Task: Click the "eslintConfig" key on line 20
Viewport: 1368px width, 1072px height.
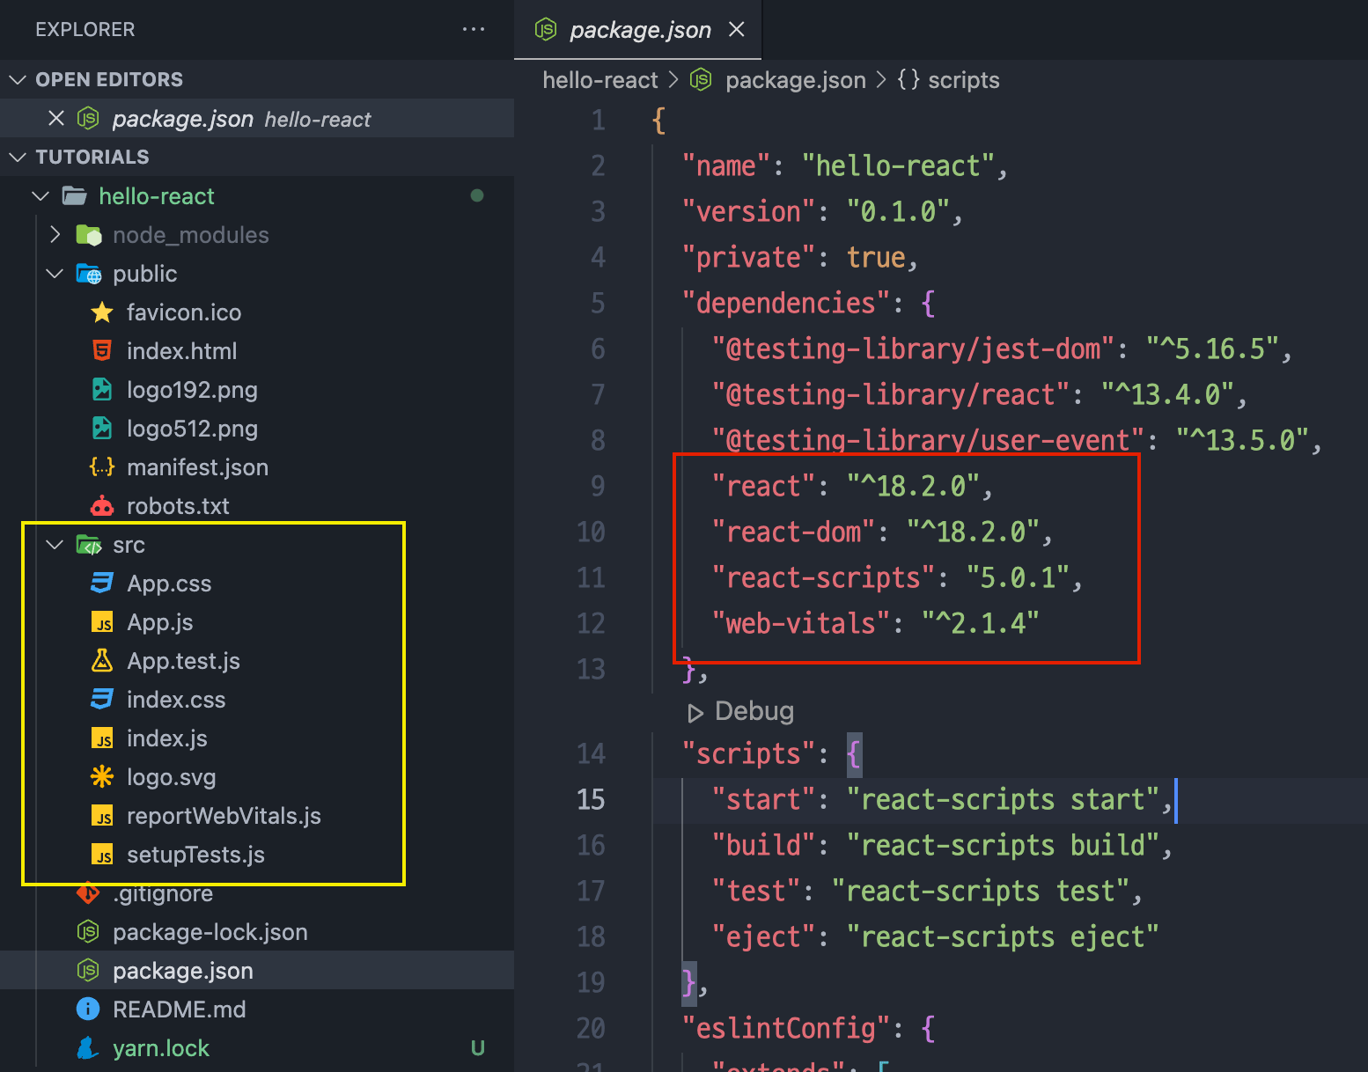Action: (786, 1028)
